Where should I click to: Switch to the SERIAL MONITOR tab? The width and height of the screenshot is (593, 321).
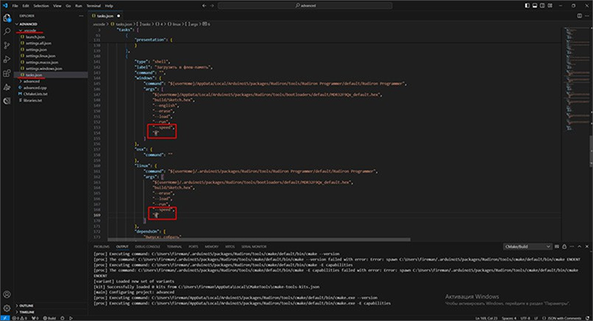pyautogui.click(x=254, y=247)
